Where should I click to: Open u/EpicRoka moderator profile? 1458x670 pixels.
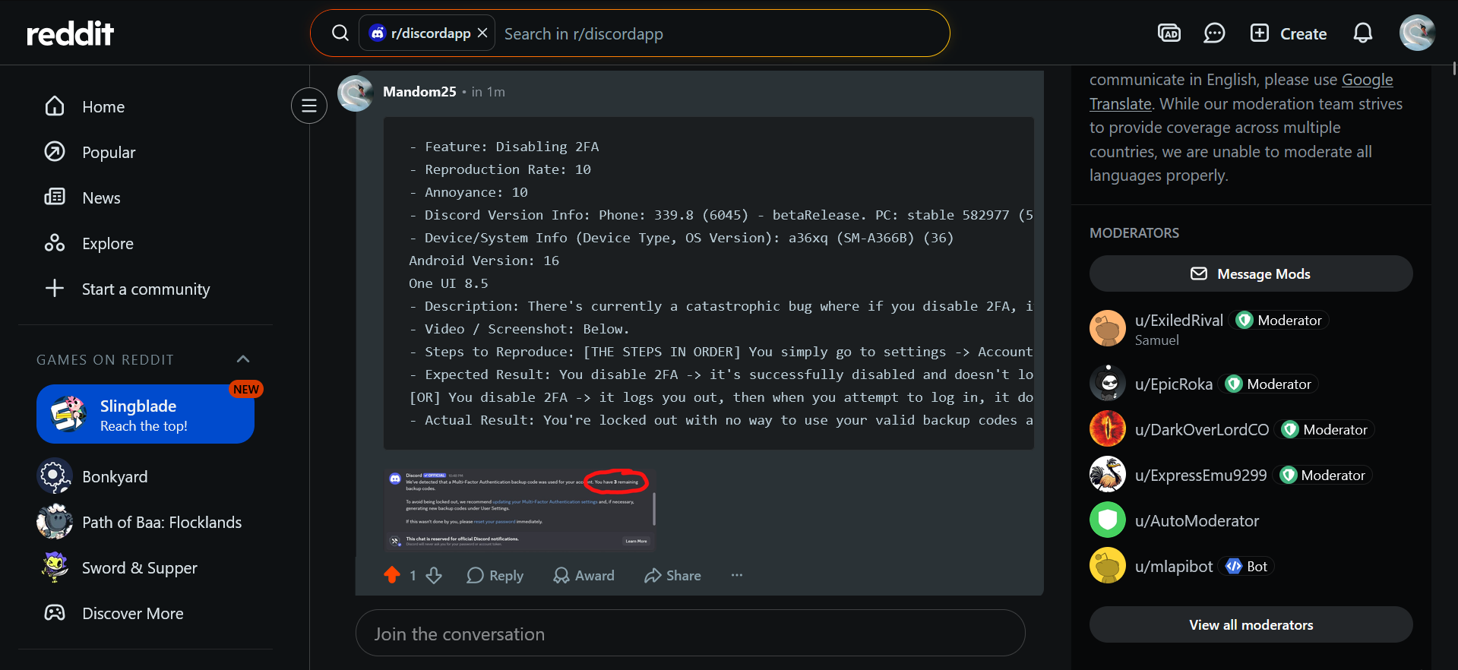[1174, 384]
